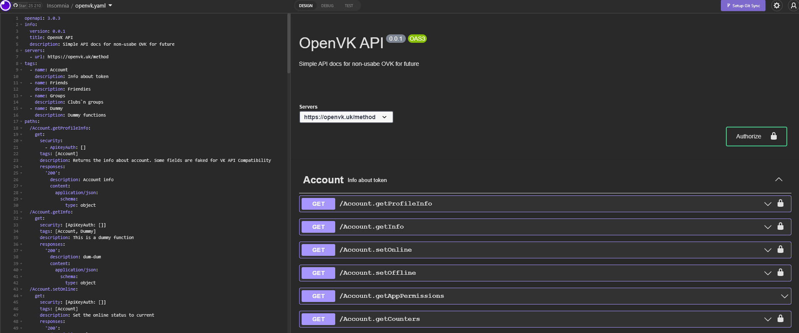Click the Authorize button
This screenshot has height=333, width=799.
click(756, 136)
